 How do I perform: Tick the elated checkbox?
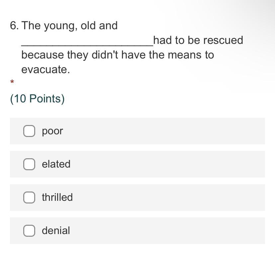(x=29, y=164)
